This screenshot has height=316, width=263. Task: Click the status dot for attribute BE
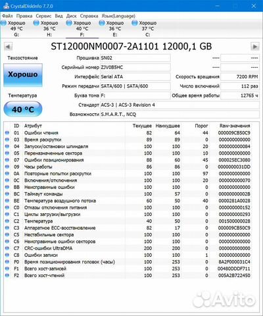tap(7, 201)
